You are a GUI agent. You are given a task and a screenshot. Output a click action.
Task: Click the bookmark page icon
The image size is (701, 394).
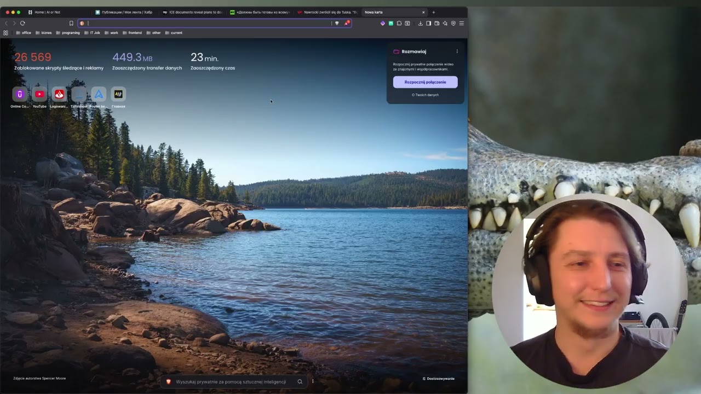click(71, 23)
